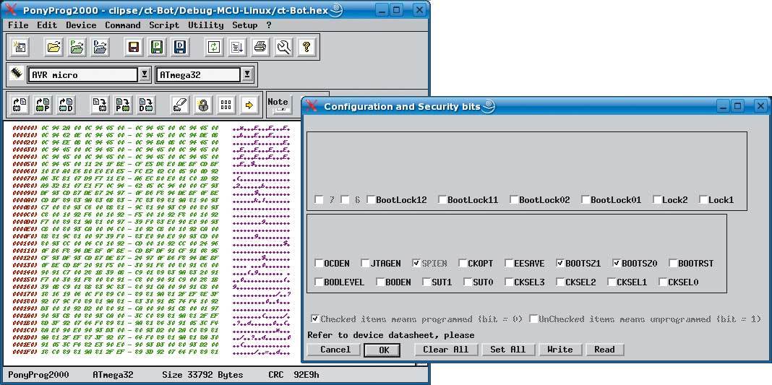The width and height of the screenshot is (772, 385).
Task: Click the Clear All button
Action: [x=445, y=350]
